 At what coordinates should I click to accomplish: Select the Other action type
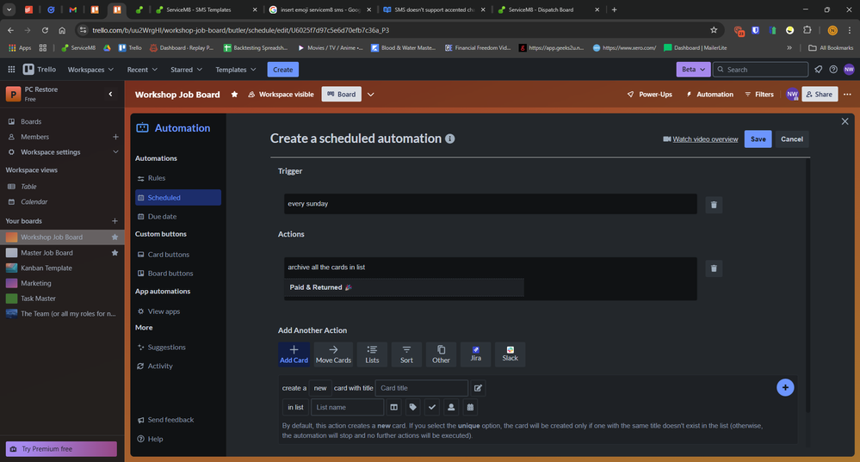coord(441,354)
